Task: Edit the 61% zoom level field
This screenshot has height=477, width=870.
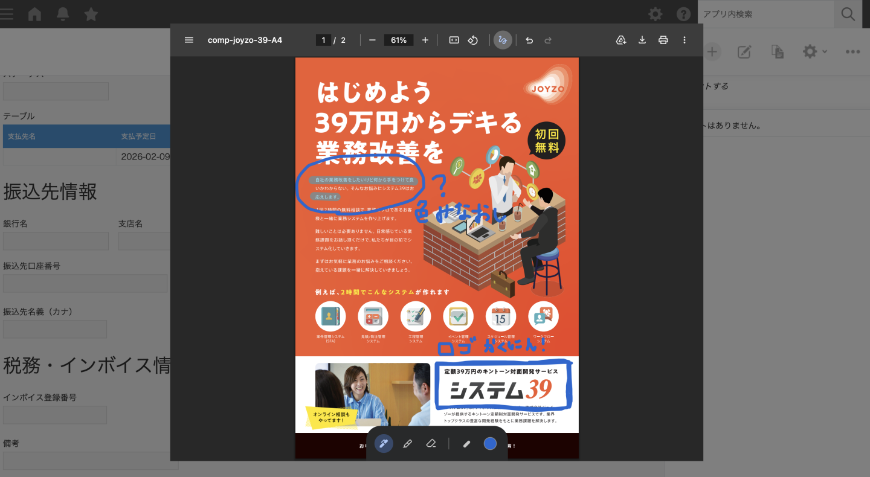Action: pos(399,40)
